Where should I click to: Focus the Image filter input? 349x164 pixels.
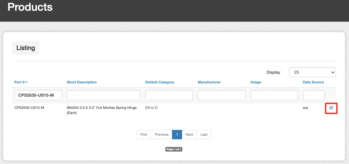pyautogui.click(x=274, y=95)
